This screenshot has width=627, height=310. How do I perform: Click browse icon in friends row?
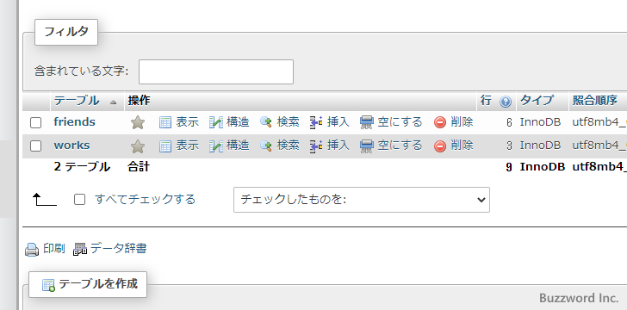[x=165, y=122]
